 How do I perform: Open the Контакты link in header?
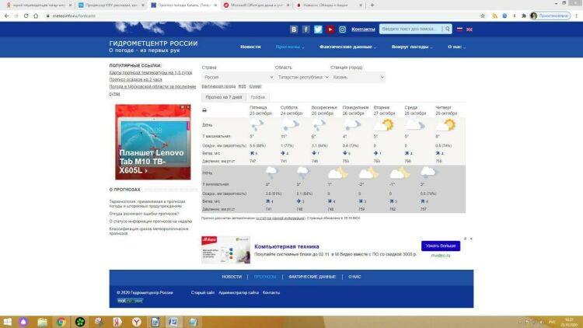(x=363, y=30)
